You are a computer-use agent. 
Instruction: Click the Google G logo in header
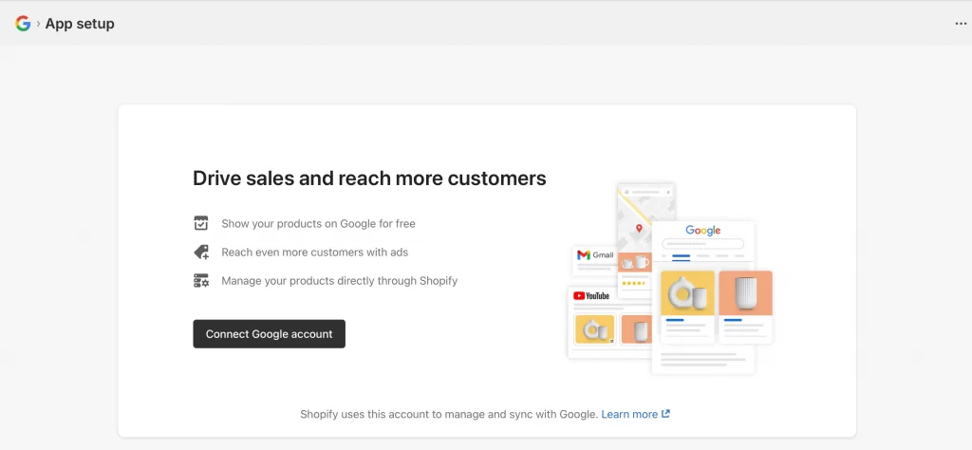point(23,24)
